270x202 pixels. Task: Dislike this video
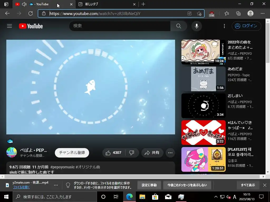(x=132, y=153)
